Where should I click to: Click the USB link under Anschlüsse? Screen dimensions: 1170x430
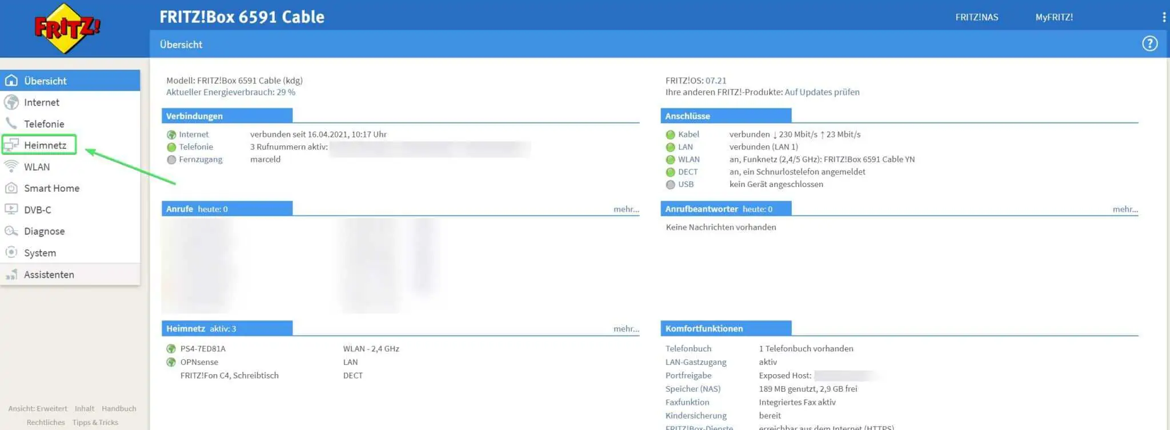pyautogui.click(x=686, y=185)
